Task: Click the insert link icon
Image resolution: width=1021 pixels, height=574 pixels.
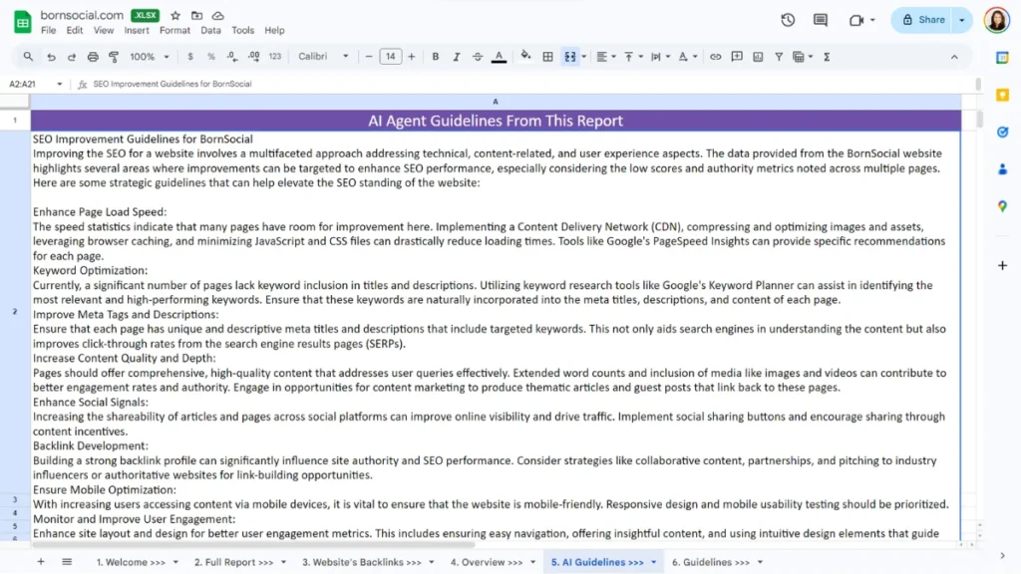Action: (x=715, y=57)
